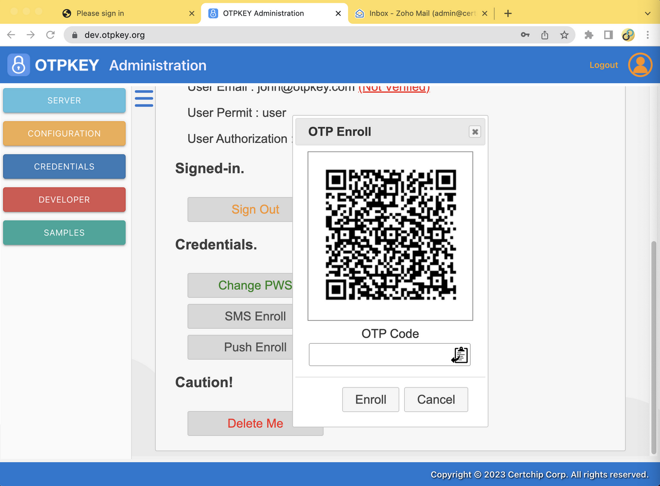Close the Please sign in tab
Viewport: 660px width, 486px height.
192,13
